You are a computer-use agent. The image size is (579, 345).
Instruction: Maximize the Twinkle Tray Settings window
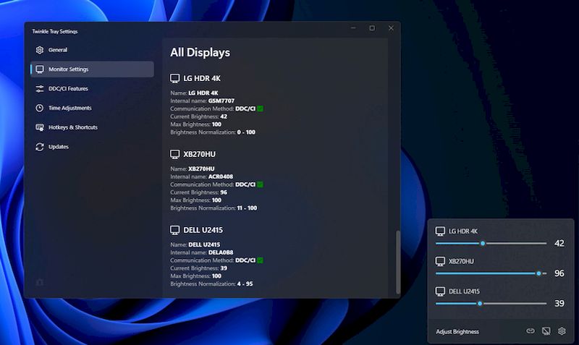[x=372, y=28]
